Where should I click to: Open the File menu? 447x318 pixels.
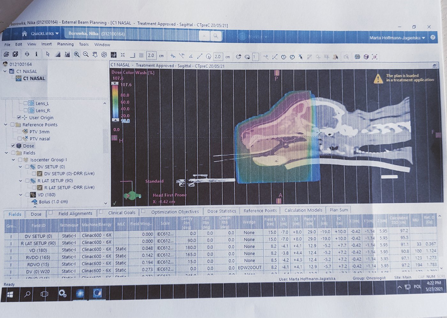(7, 44)
